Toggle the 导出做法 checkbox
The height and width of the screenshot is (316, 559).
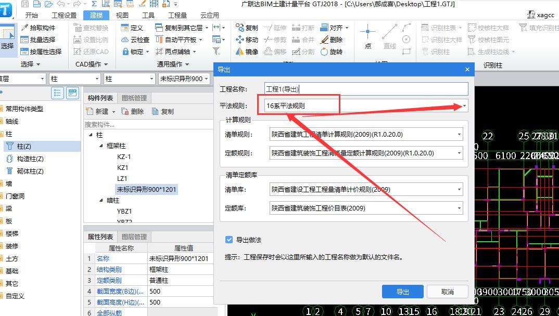point(229,240)
